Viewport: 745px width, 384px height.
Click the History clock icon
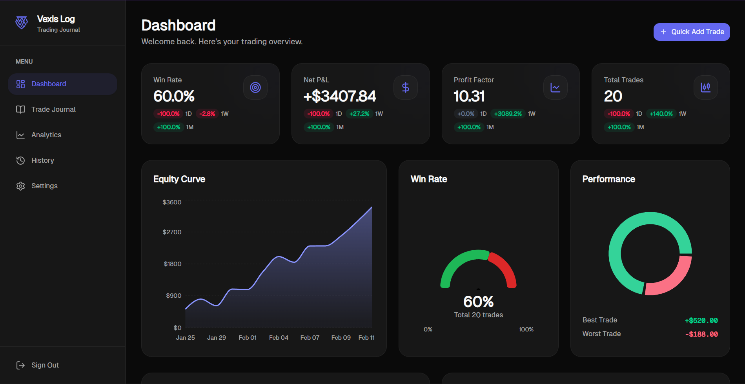(x=20, y=160)
